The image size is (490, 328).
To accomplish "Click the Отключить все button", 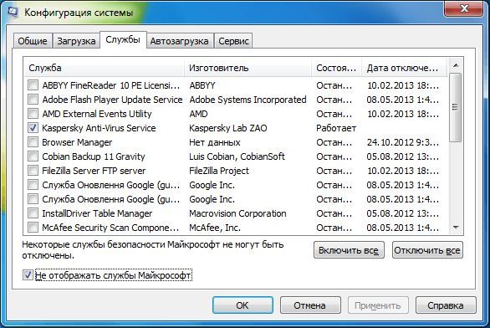I will tap(427, 250).
